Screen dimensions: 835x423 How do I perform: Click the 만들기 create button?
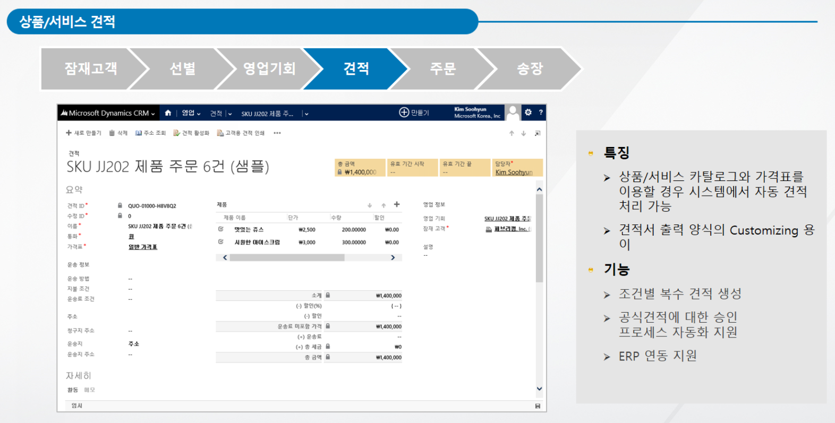(414, 113)
